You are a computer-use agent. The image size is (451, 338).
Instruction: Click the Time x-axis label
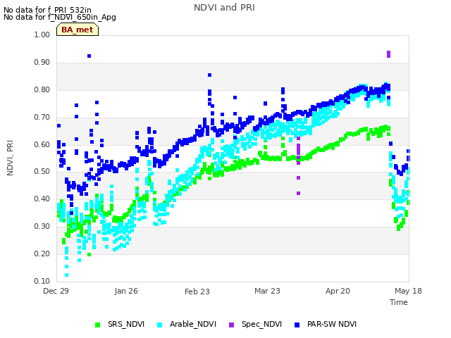398,302
